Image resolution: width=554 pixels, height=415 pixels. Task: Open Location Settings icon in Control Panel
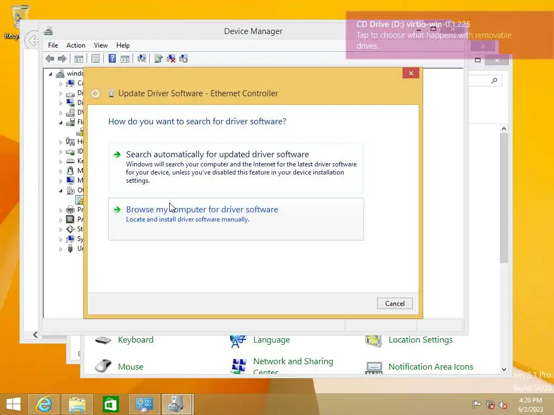pos(373,340)
